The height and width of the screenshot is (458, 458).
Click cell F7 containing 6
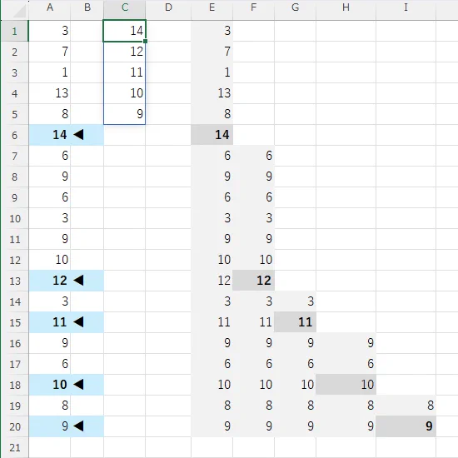253,156
